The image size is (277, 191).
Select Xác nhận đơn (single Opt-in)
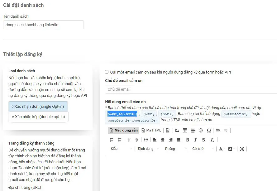pos(38,107)
